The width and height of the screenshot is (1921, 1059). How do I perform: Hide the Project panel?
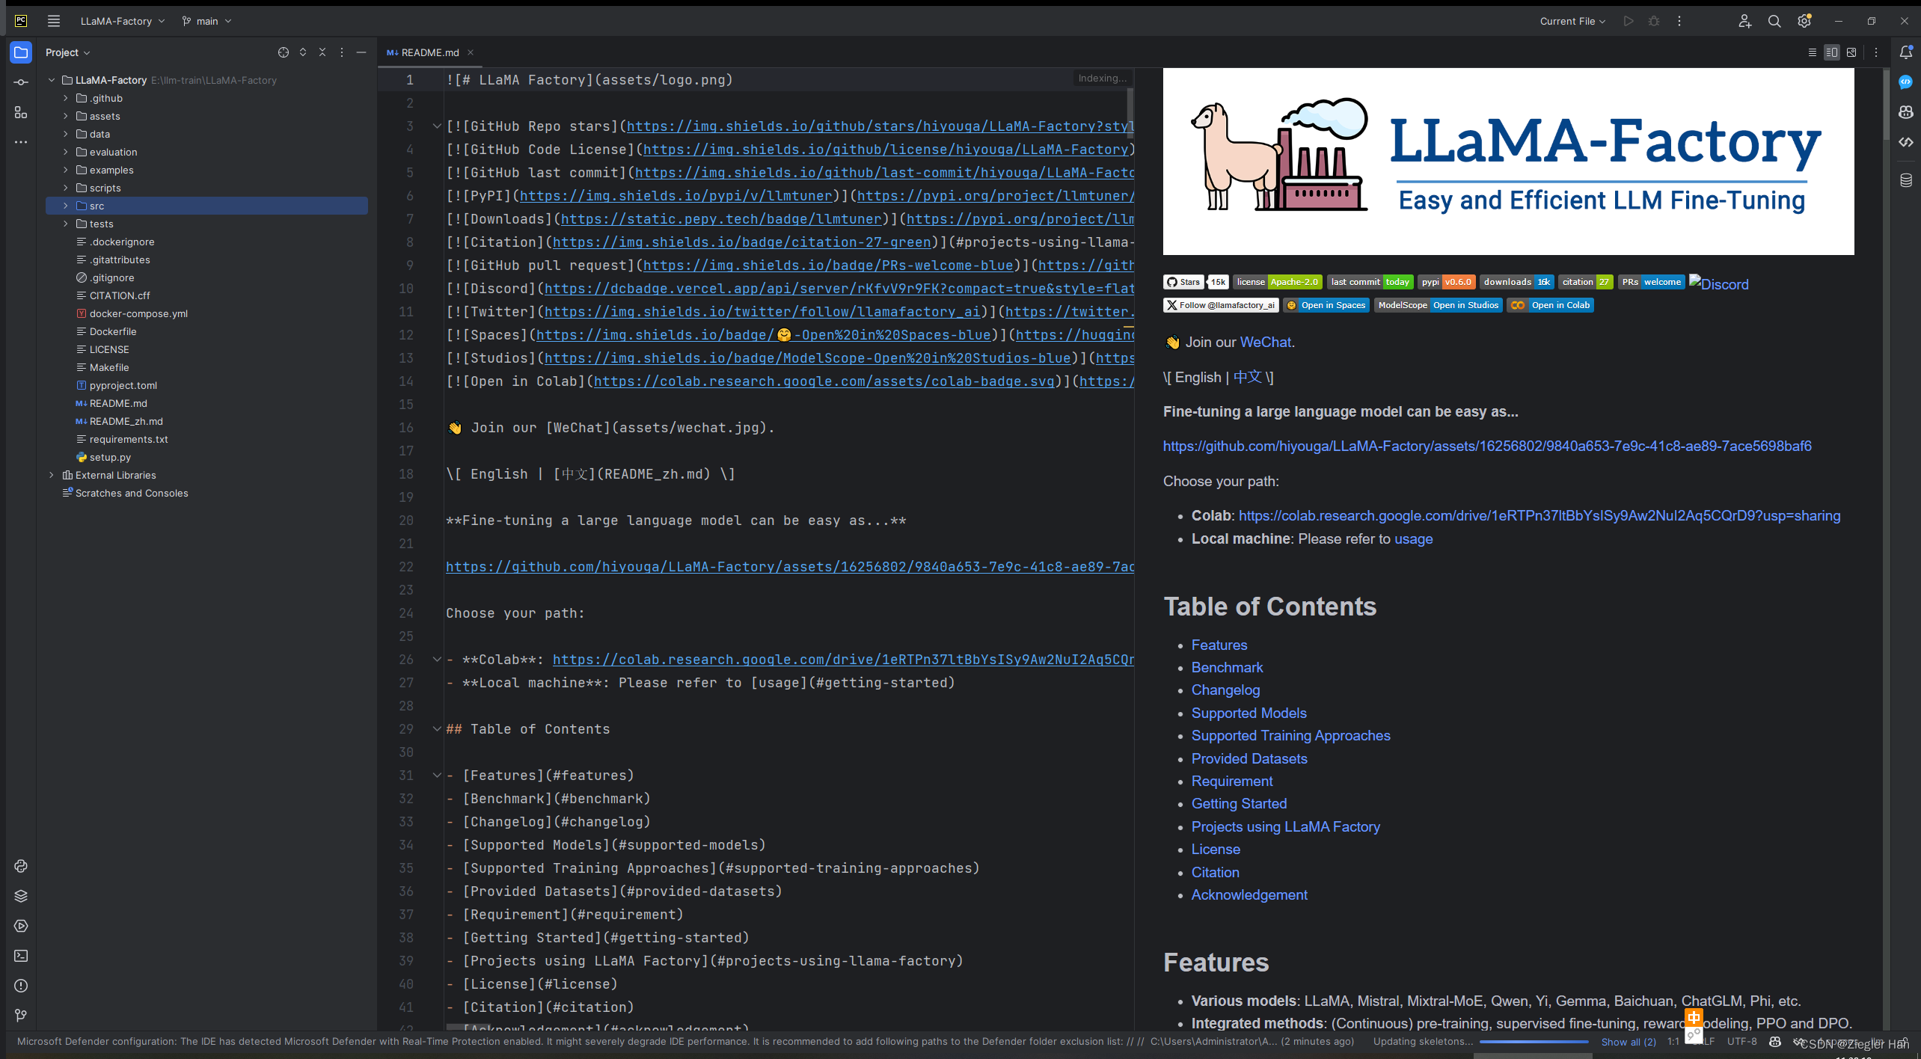tap(361, 52)
